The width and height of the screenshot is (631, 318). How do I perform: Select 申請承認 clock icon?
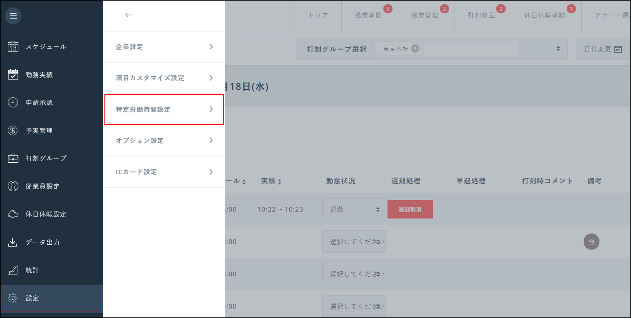[13, 102]
